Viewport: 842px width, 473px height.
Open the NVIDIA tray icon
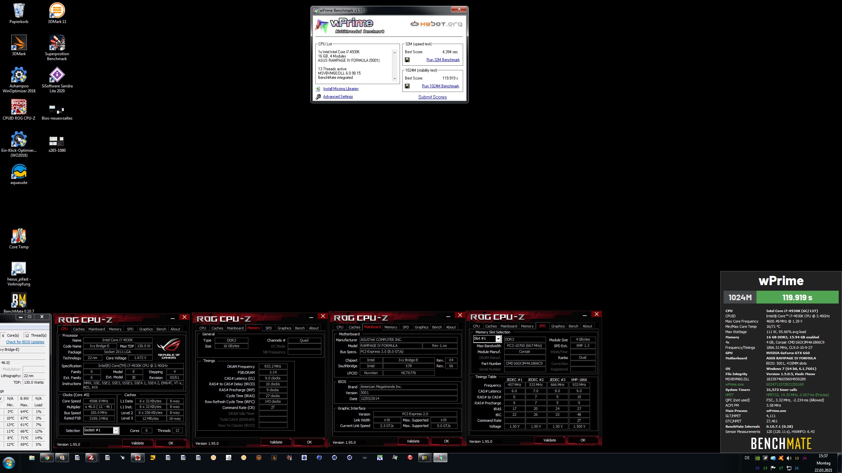click(757, 458)
